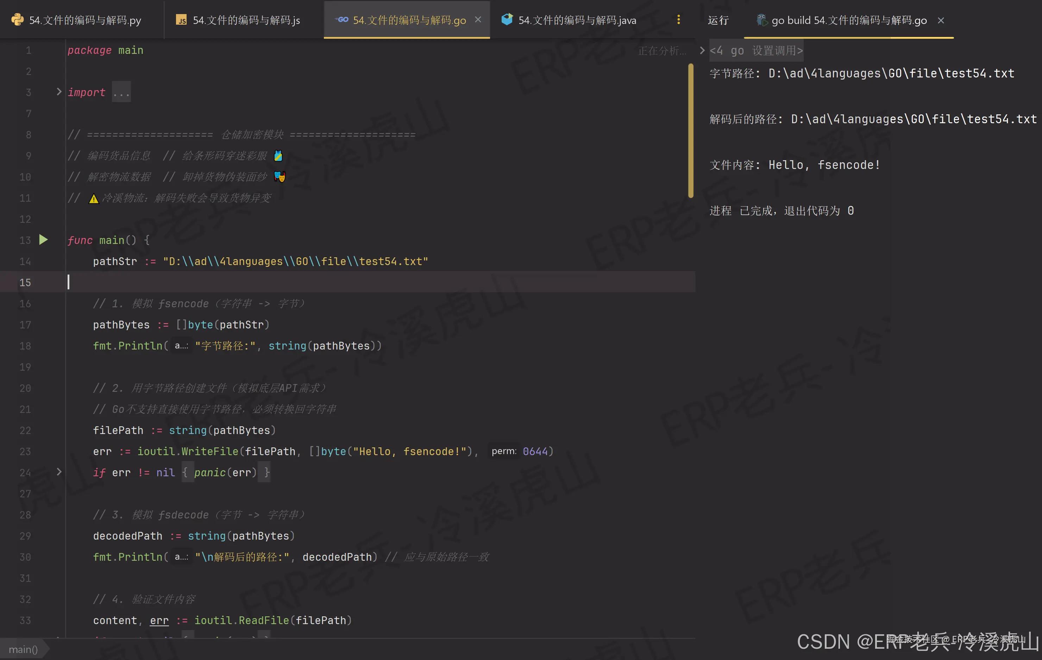Click the perm: inlay hint on line 23

(x=504, y=451)
